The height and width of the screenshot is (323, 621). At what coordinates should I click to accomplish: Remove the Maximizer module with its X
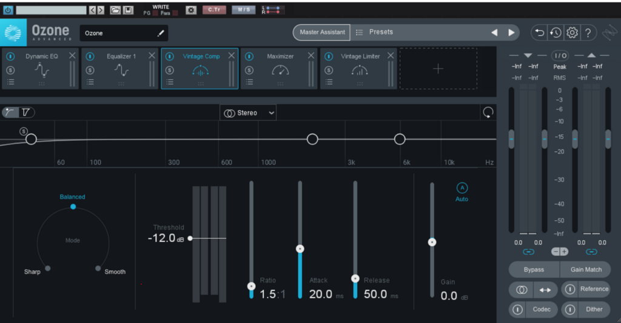click(x=311, y=56)
